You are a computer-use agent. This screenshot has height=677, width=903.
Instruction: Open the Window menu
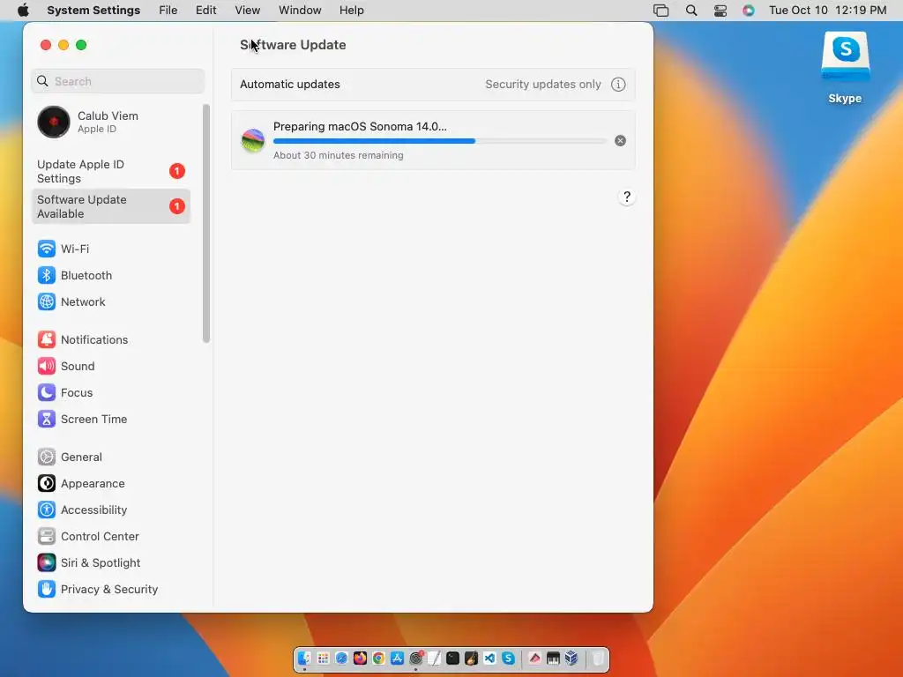tap(300, 11)
